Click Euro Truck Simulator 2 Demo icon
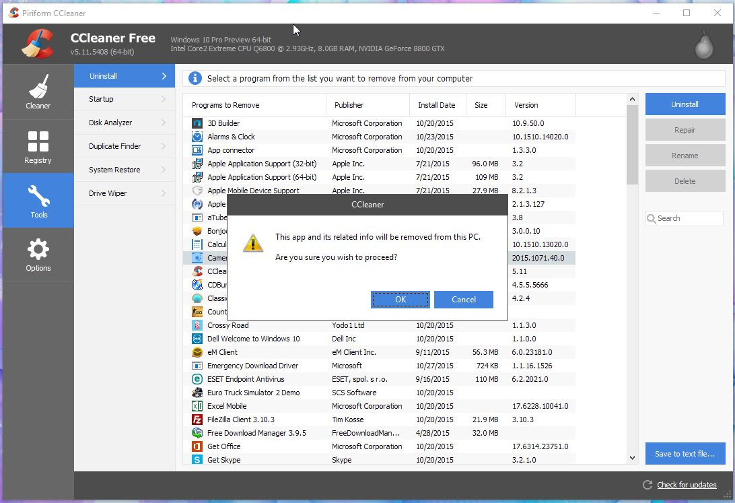 pos(197,393)
